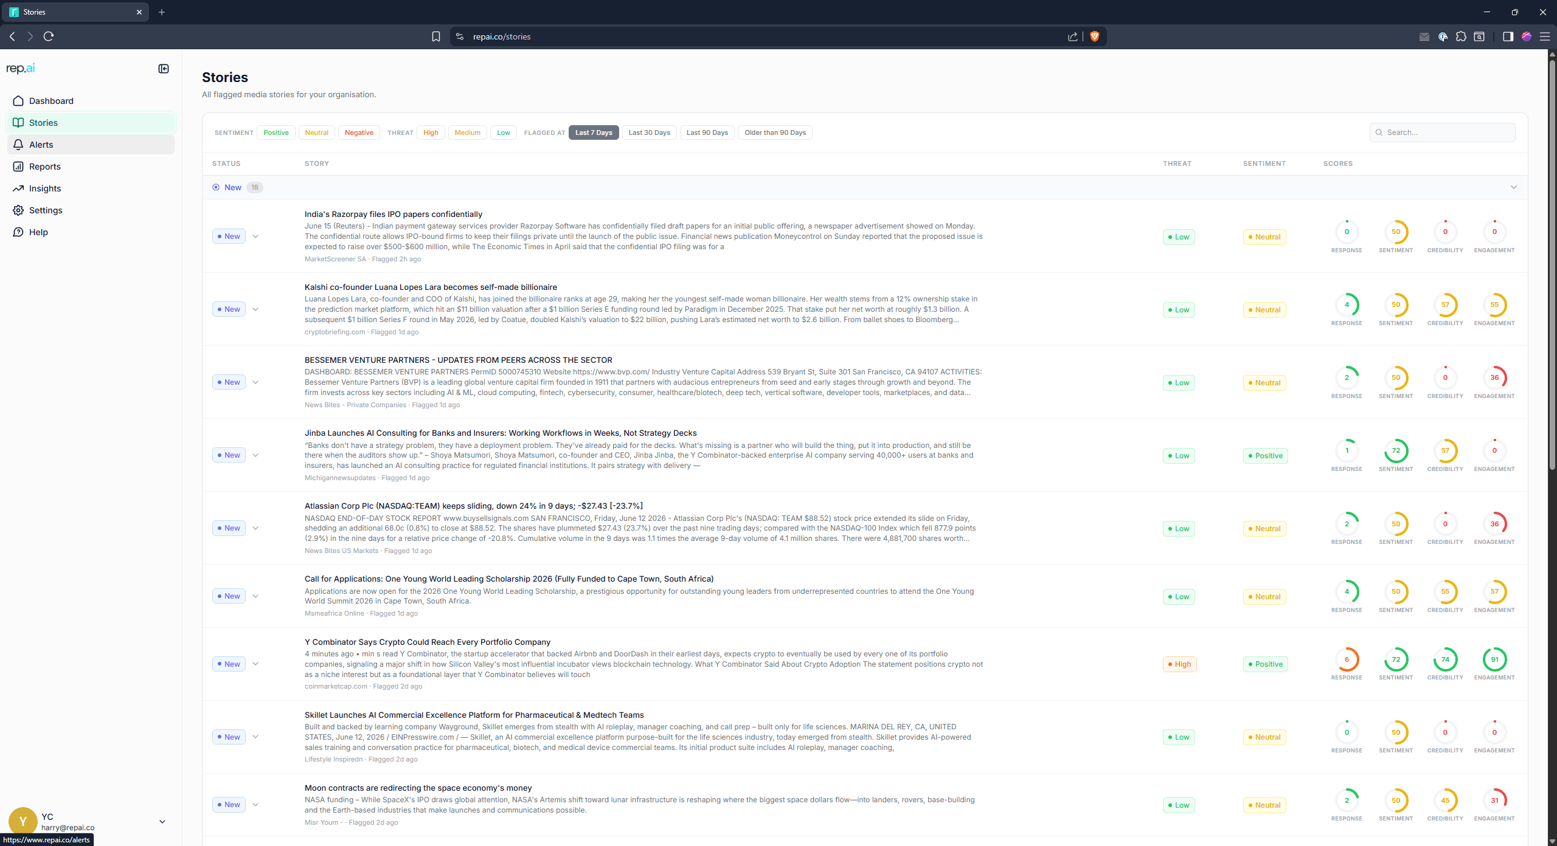Click the rep.ai logo
Image resolution: width=1557 pixels, height=846 pixels.
pos(21,68)
